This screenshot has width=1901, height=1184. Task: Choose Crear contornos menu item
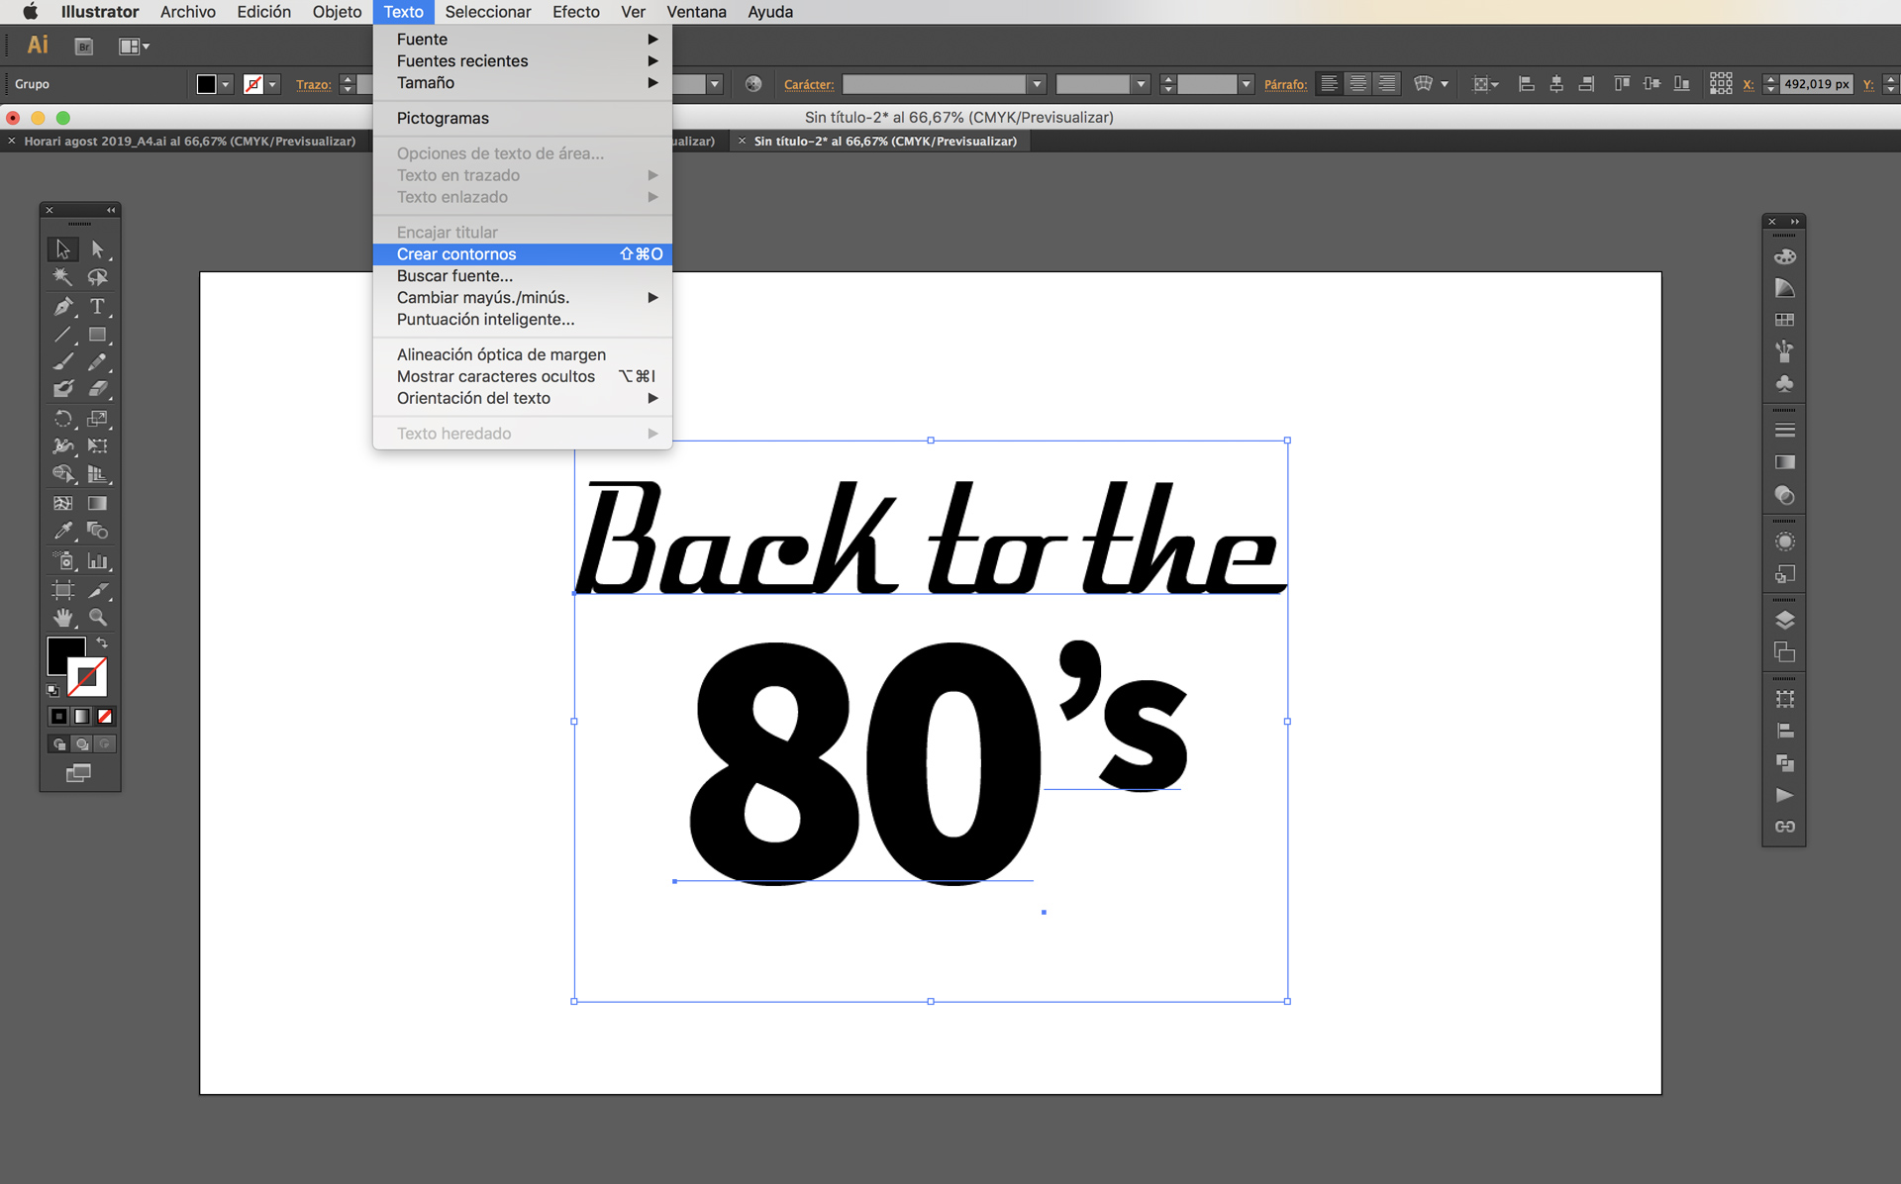point(522,254)
